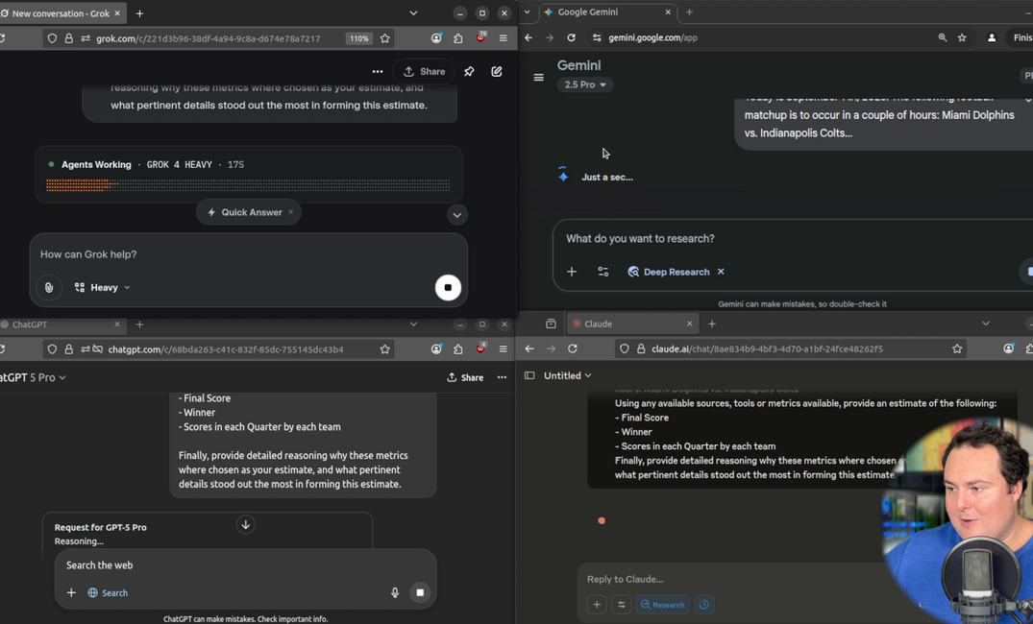
Task: Open the Firefox menu in the Grok window
Action: tap(504, 38)
